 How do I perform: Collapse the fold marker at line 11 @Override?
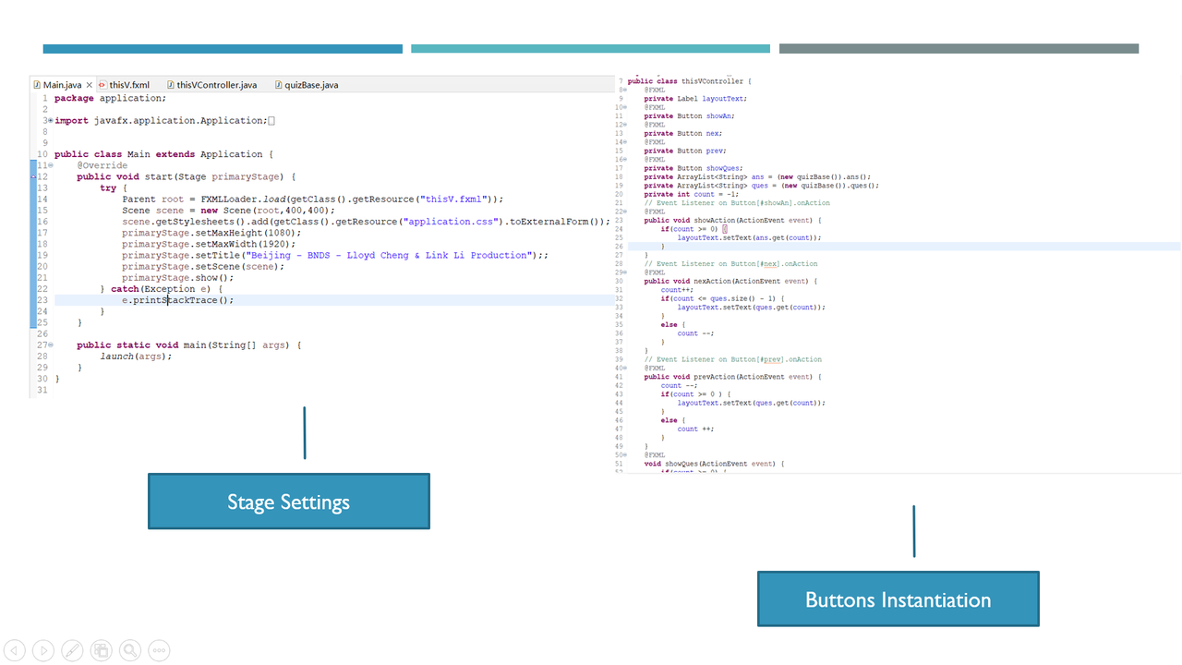click(x=51, y=165)
